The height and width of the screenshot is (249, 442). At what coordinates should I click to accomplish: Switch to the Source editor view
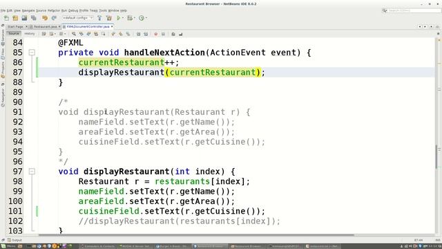(14, 34)
